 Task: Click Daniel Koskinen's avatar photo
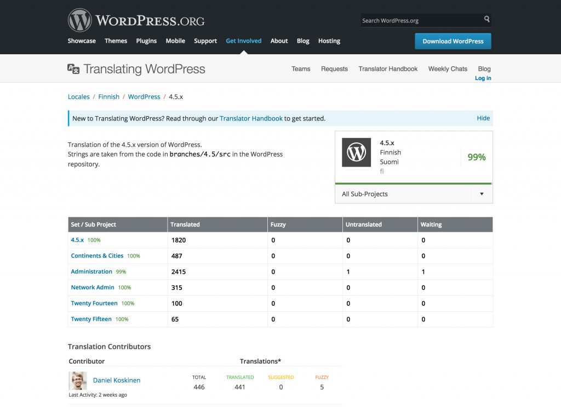(78, 381)
